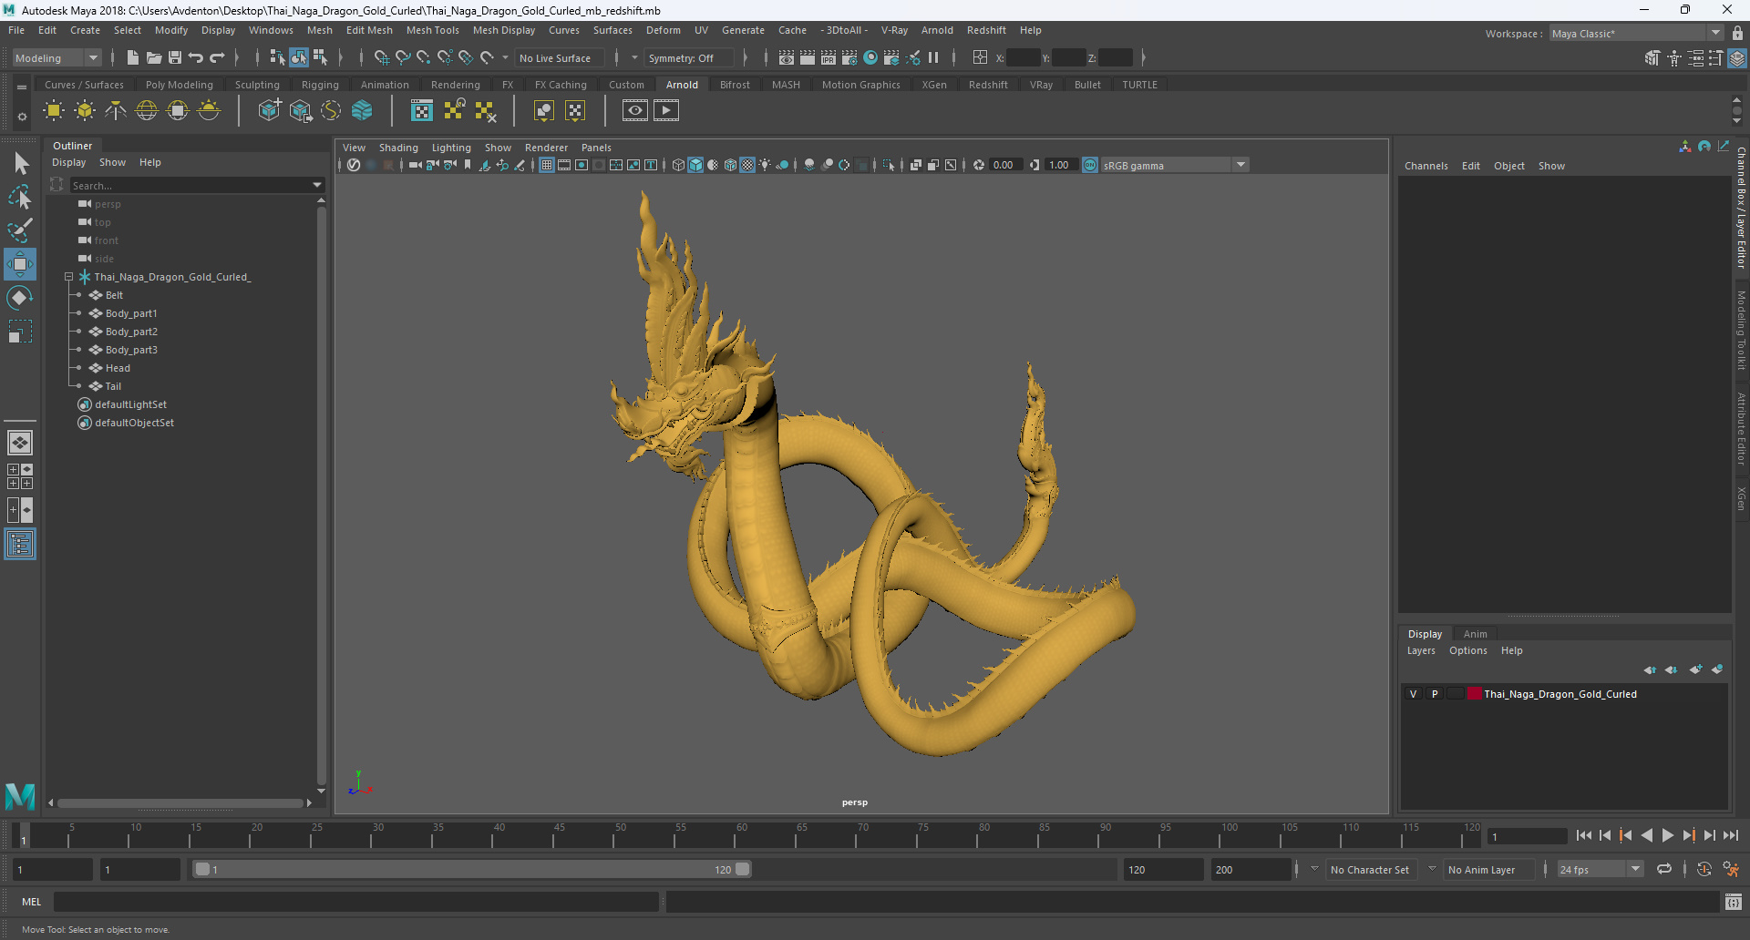
Task: Click the Redo arrow icon
Action: click(x=217, y=58)
